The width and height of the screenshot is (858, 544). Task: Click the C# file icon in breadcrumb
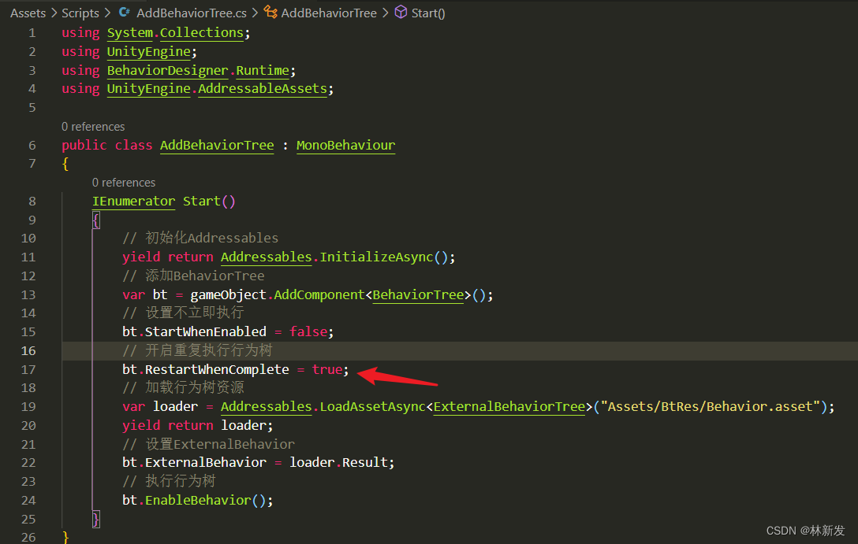tap(125, 13)
